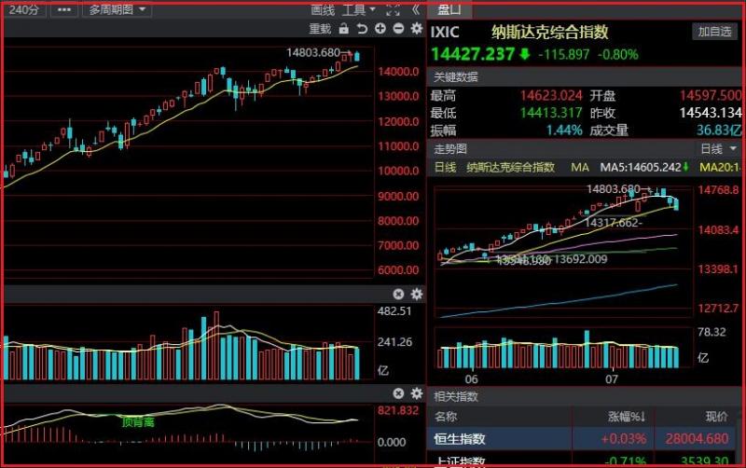746x468 pixels.
Task: Select the 240分 period button
Action: click(24, 9)
